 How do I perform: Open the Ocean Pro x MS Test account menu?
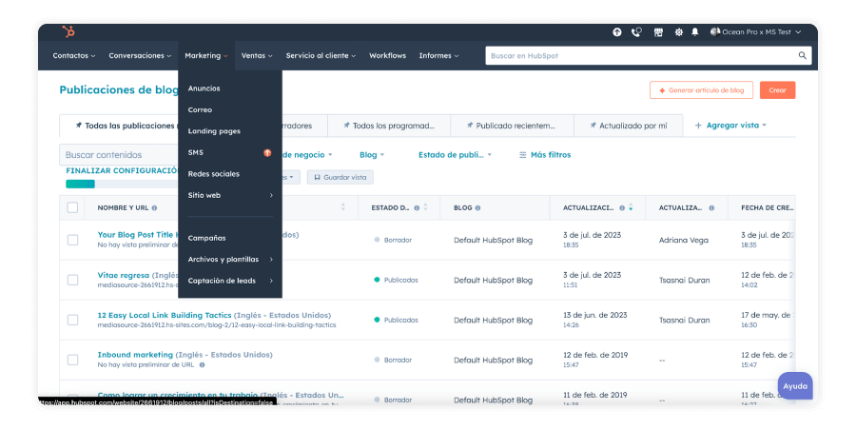756,32
